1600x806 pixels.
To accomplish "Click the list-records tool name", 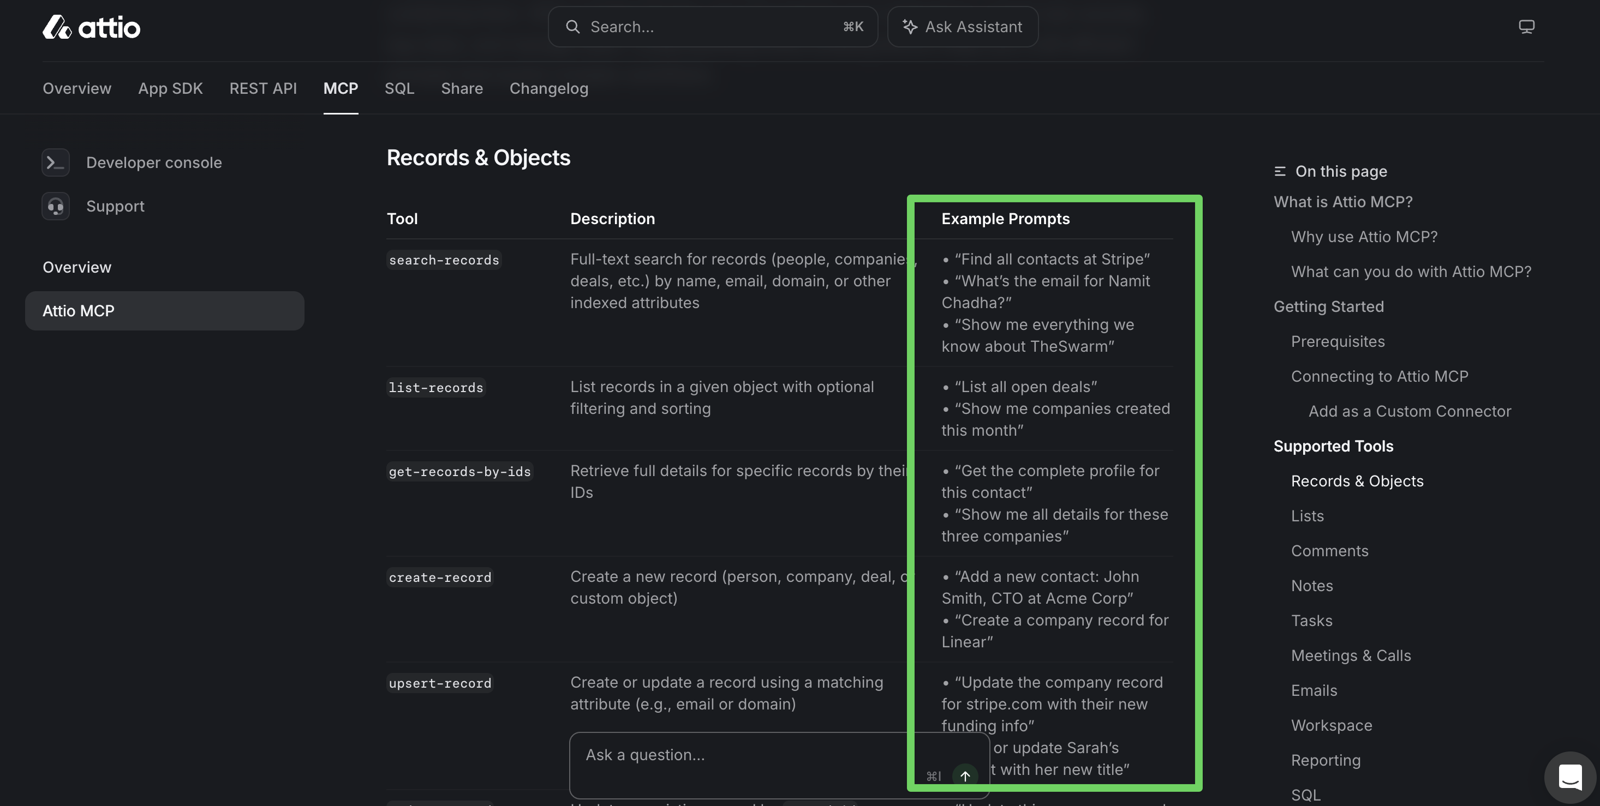I will (435, 388).
